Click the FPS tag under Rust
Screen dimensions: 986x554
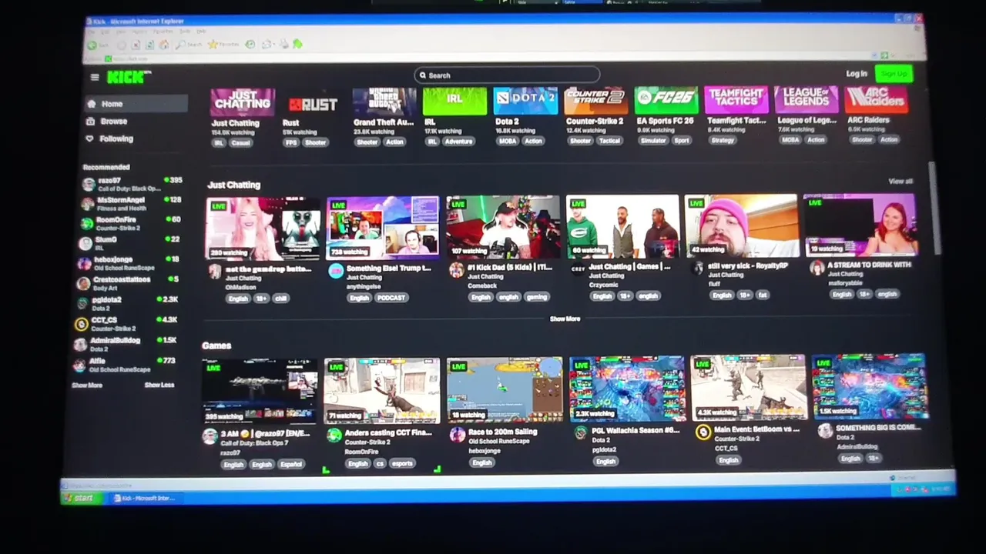click(x=291, y=143)
